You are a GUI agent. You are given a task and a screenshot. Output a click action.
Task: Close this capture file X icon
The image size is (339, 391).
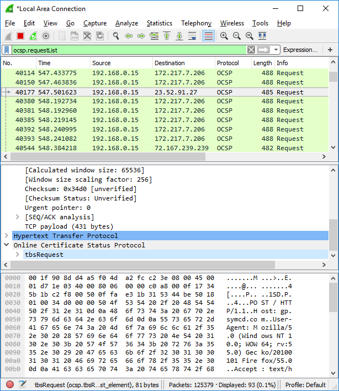point(87,36)
